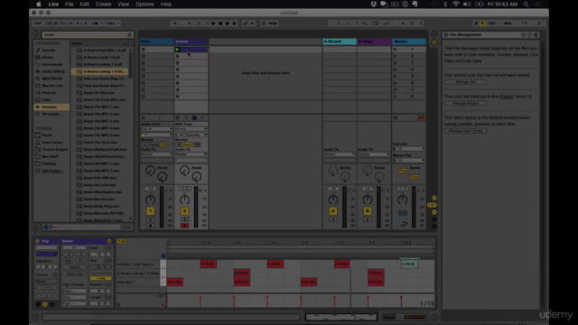
Task: Open Kick track Audio From dropdown
Action: tap(156, 129)
